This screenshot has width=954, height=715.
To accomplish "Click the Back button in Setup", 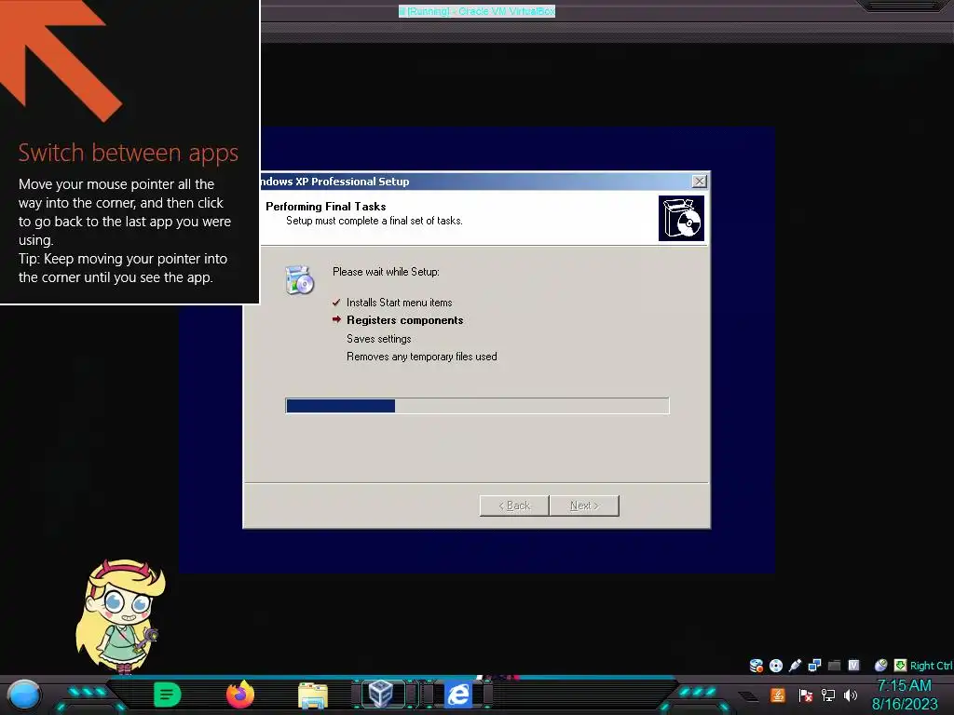I will coord(514,506).
